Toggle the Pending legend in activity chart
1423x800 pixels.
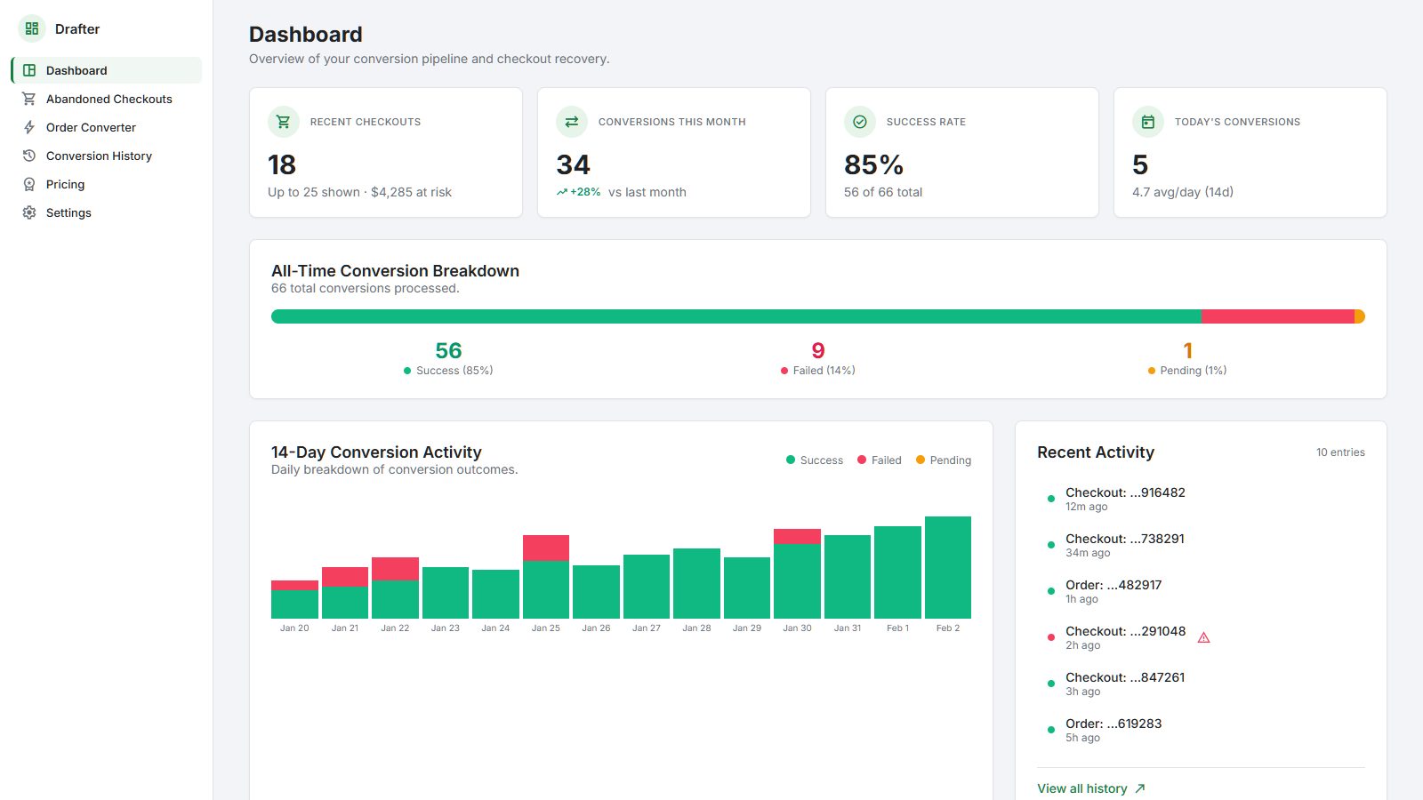tap(944, 460)
